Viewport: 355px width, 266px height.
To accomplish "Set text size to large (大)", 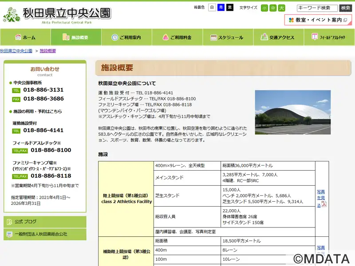I will coord(281,8).
